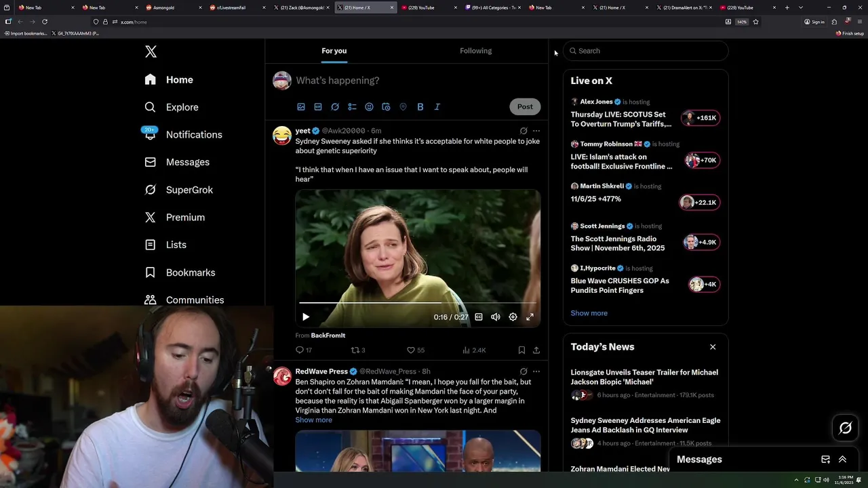The image size is (868, 488).
Task: Open Lionsgate Michael Jackson Biopic news
Action: [645, 384]
